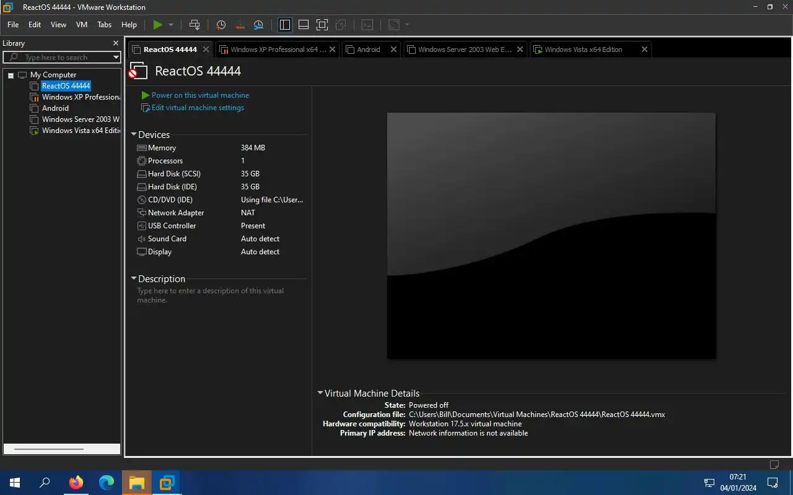Open the File menu
The width and height of the screenshot is (793, 495).
(x=13, y=25)
